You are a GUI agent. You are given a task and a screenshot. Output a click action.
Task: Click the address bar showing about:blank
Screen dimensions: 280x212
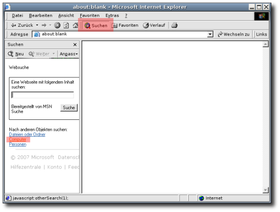[x=123, y=34]
